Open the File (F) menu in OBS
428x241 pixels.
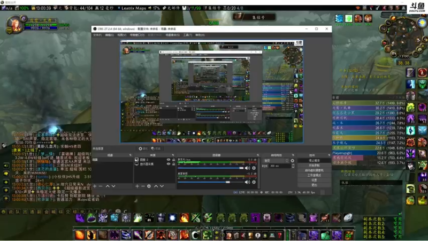tap(97, 35)
